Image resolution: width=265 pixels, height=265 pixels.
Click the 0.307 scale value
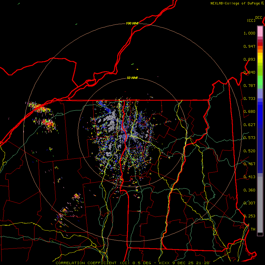(x=249, y=203)
